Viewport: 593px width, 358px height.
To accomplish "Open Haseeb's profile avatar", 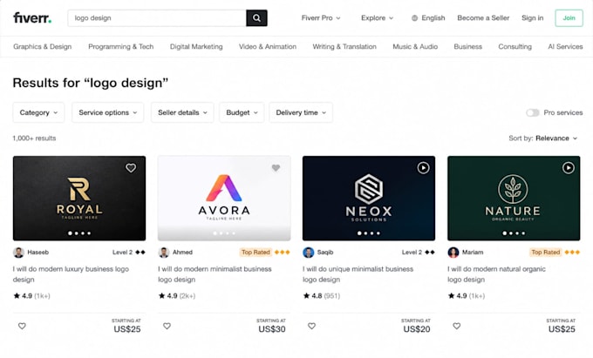I will point(18,253).
